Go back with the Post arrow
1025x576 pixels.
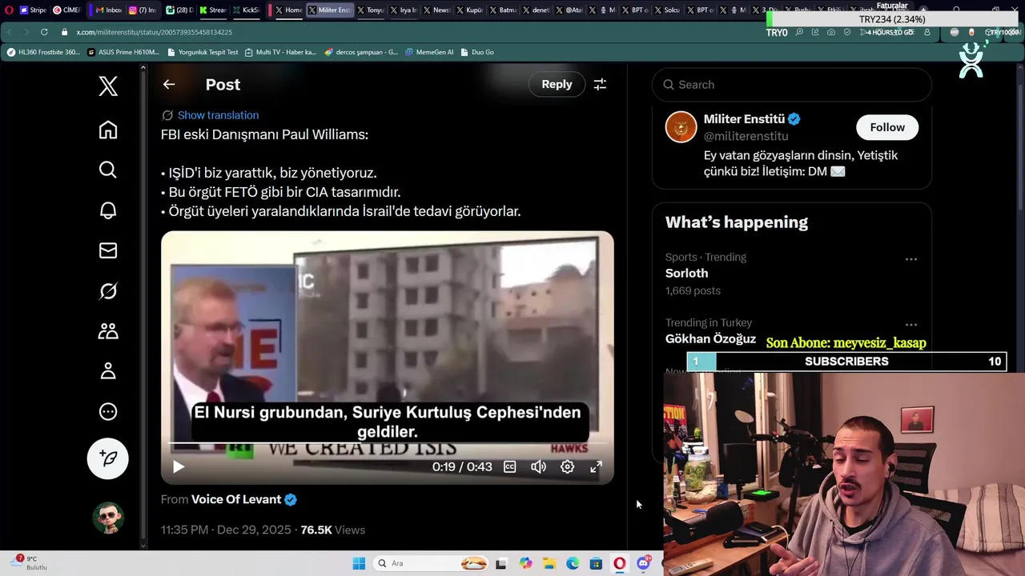[x=168, y=84]
